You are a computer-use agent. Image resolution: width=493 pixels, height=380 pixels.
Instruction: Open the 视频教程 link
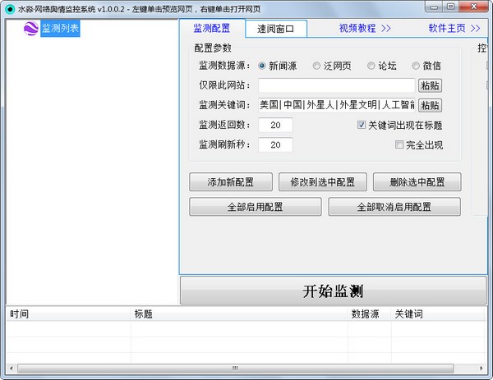click(364, 28)
